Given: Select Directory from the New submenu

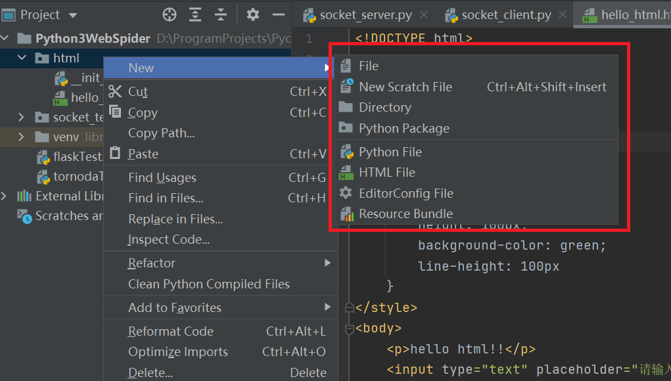Looking at the screenshot, I should click(384, 108).
